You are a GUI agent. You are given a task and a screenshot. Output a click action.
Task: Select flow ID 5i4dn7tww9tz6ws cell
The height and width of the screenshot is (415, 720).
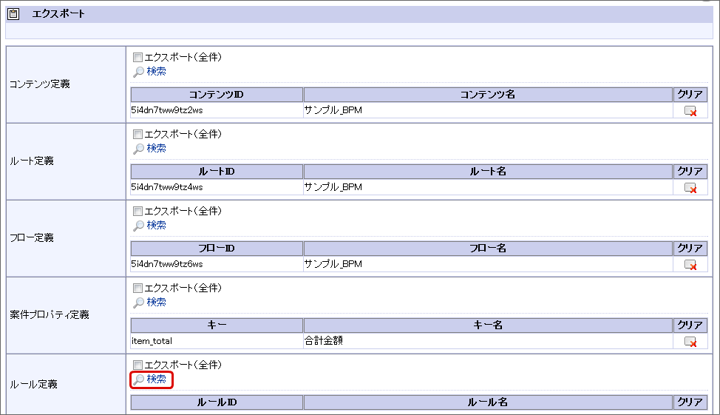217,264
